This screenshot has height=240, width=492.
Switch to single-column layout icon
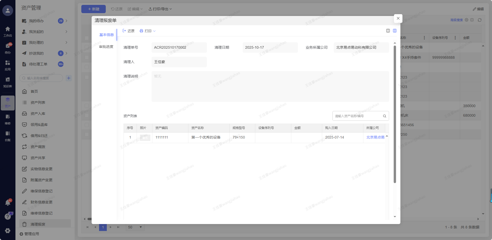click(388, 31)
